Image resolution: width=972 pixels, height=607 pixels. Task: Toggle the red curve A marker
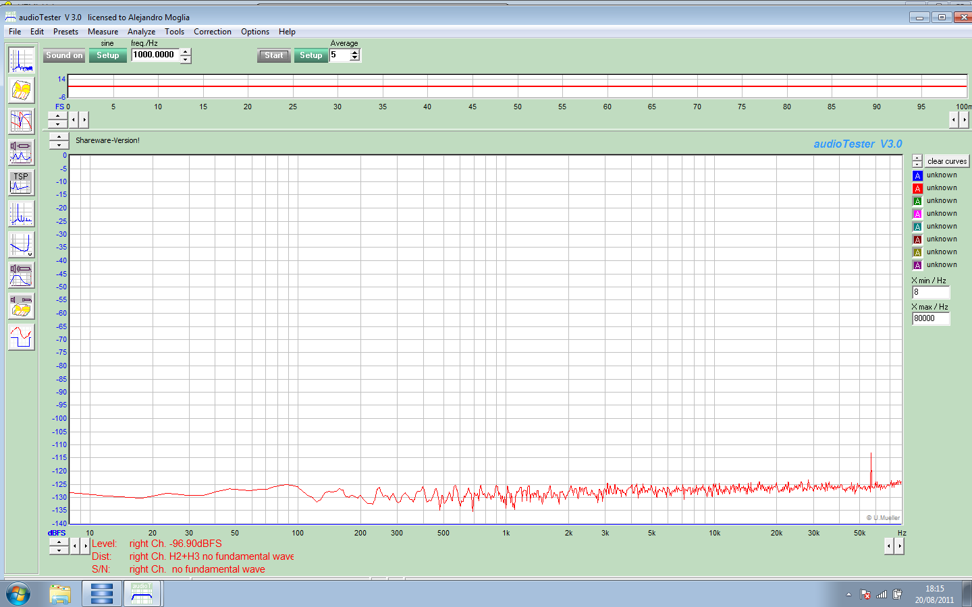(917, 188)
